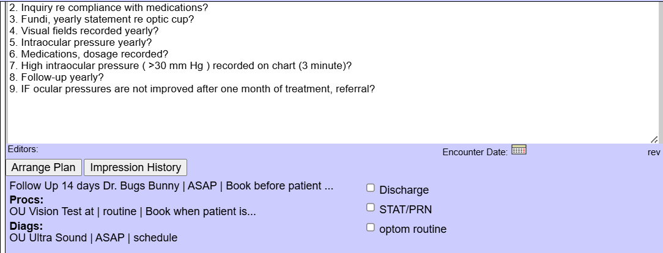The image size is (663, 253).
Task: Place cursor on Visual fields recorded yearly line
Action: (x=84, y=31)
